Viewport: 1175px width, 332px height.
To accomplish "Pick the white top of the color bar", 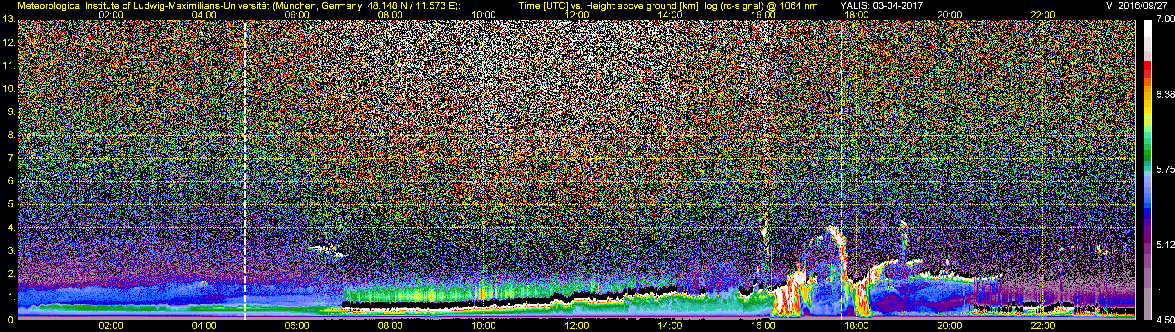I will 1147,27.
